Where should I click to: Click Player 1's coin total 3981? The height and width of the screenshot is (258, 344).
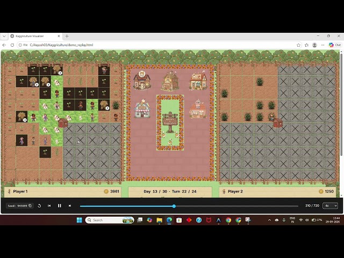tap(114, 191)
